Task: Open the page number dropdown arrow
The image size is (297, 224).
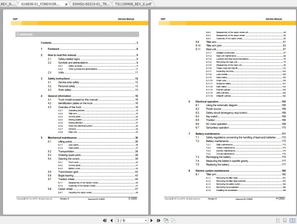Action: [x=146, y=221]
